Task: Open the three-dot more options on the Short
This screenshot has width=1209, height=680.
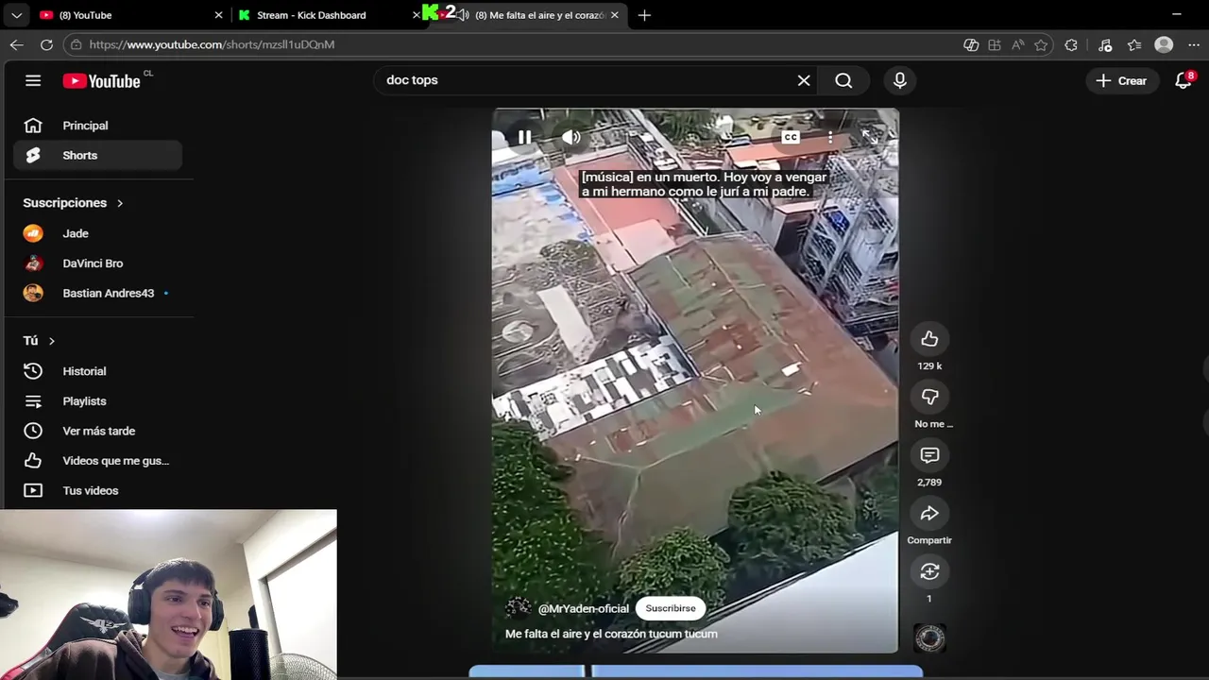Action: 830,138
